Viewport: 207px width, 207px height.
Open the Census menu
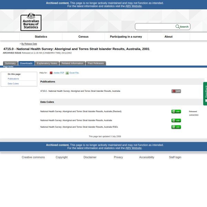pyautogui.click(x=83, y=37)
